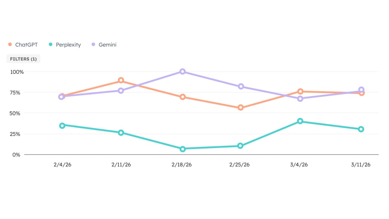389x219 pixels.
Task: Select the lowest Perplexity point at 2/18/26
Action: click(182, 149)
